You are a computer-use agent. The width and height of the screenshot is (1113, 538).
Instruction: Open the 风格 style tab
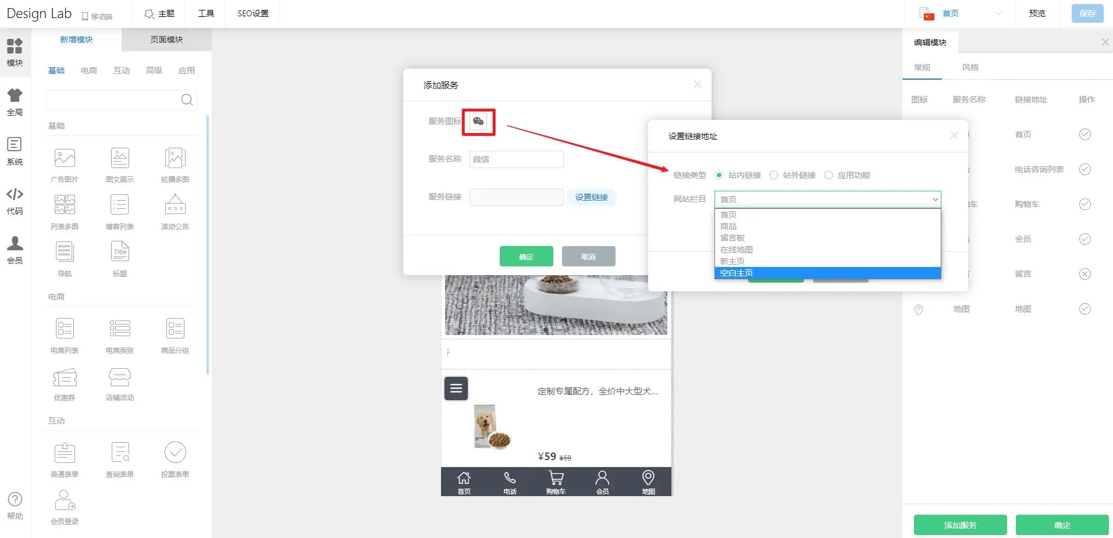pos(970,67)
